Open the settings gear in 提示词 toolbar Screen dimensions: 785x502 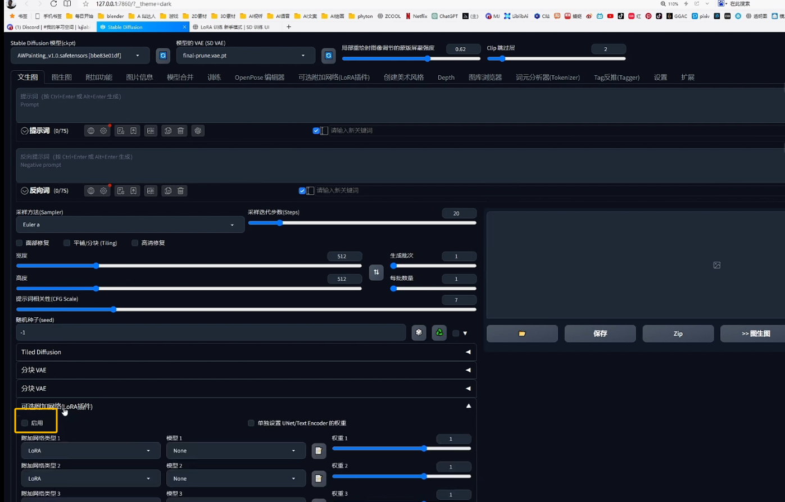104,131
